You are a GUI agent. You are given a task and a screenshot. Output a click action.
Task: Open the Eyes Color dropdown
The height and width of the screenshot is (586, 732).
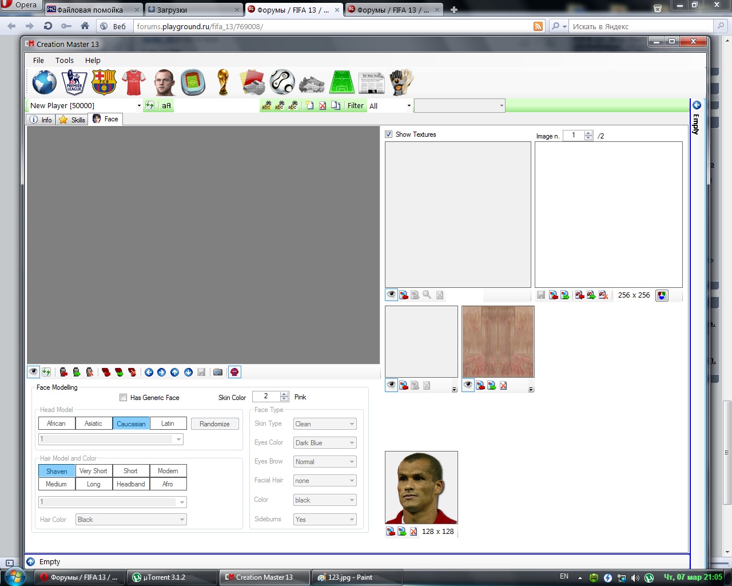tap(325, 443)
